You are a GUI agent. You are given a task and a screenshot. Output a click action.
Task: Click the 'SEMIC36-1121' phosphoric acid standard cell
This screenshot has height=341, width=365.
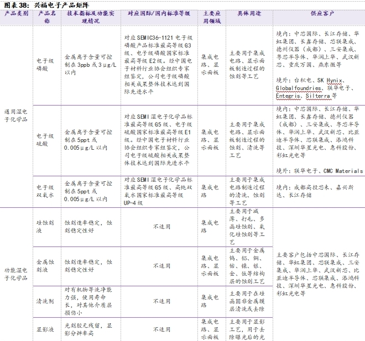tap(158, 65)
